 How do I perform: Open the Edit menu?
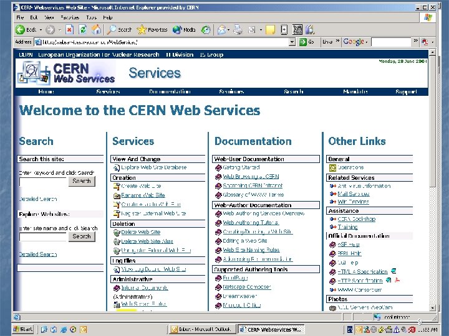coord(34,17)
